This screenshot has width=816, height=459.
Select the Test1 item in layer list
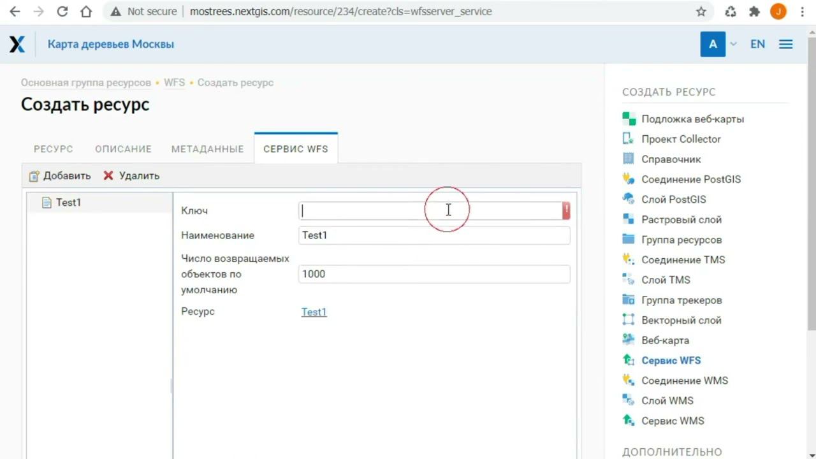pyautogui.click(x=99, y=203)
